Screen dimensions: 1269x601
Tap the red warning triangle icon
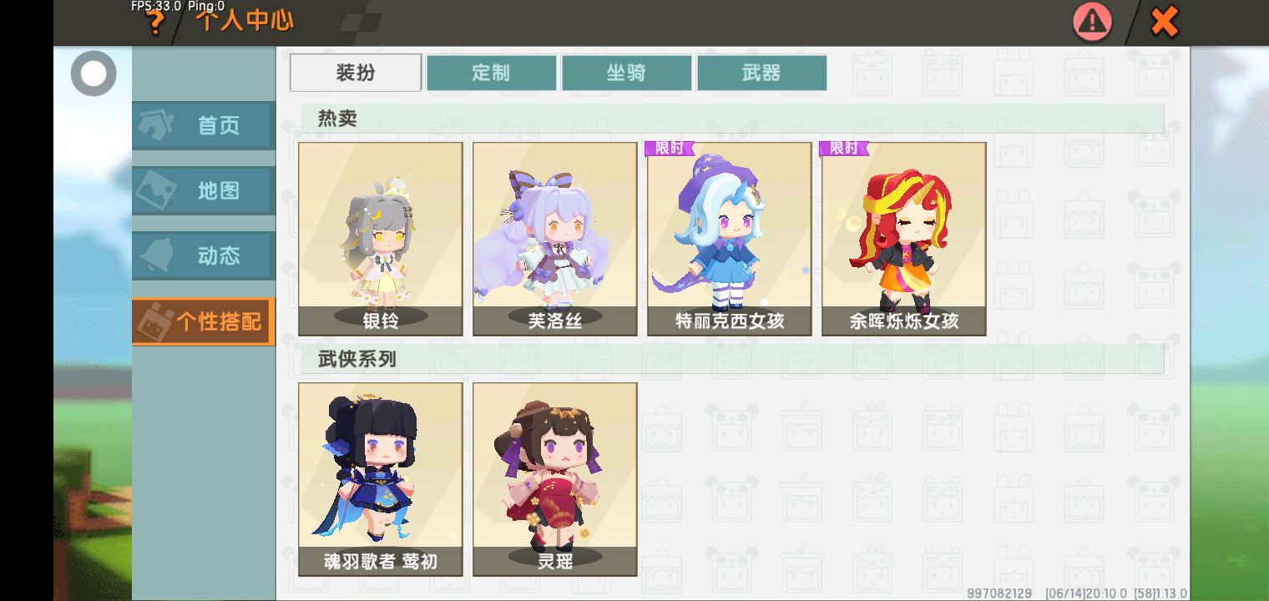[x=1092, y=22]
